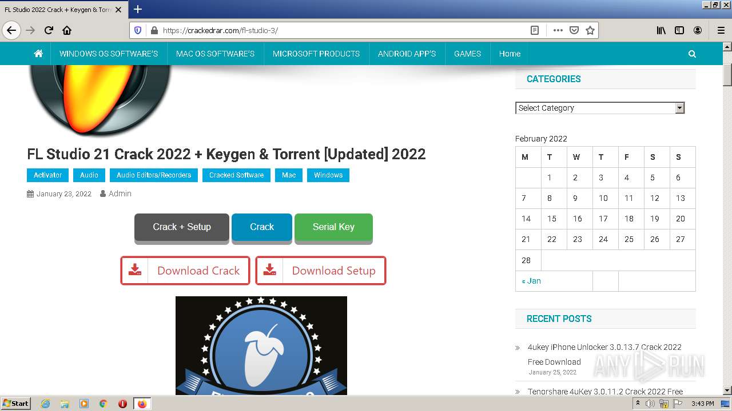This screenshot has height=411, width=732.
Task: Click Download Crack button
Action: (185, 271)
